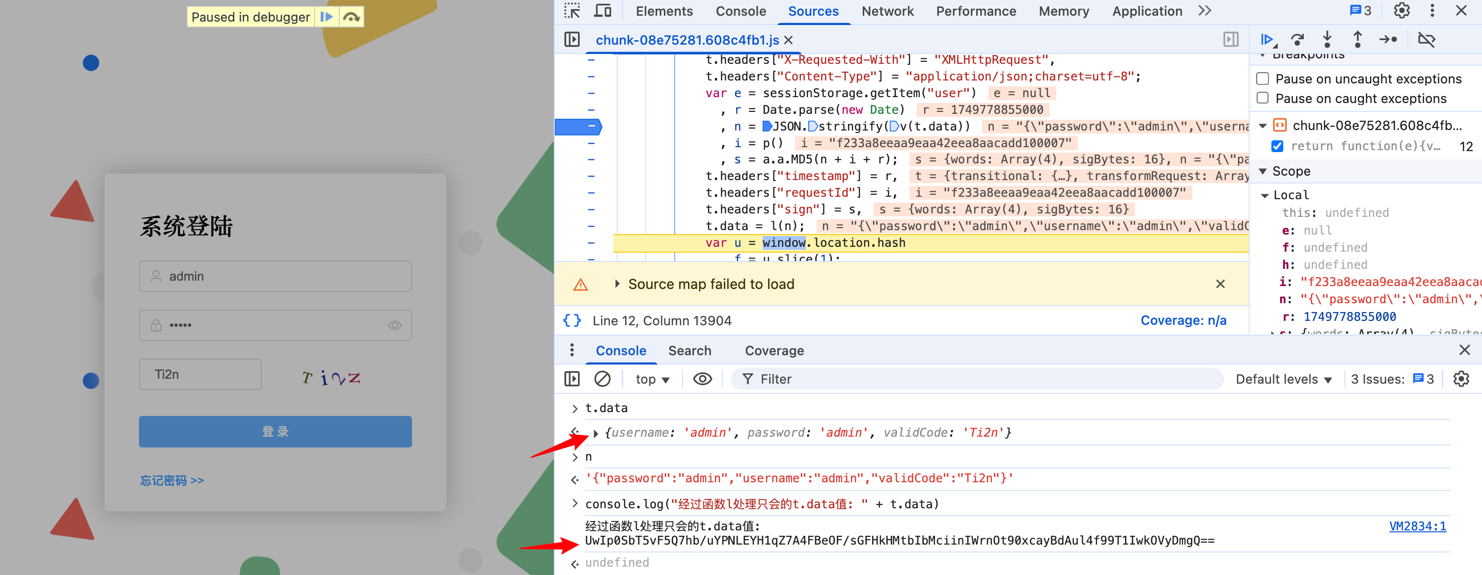Click the blue breakpoint marker in gutter
The image size is (1482, 575).
click(578, 126)
